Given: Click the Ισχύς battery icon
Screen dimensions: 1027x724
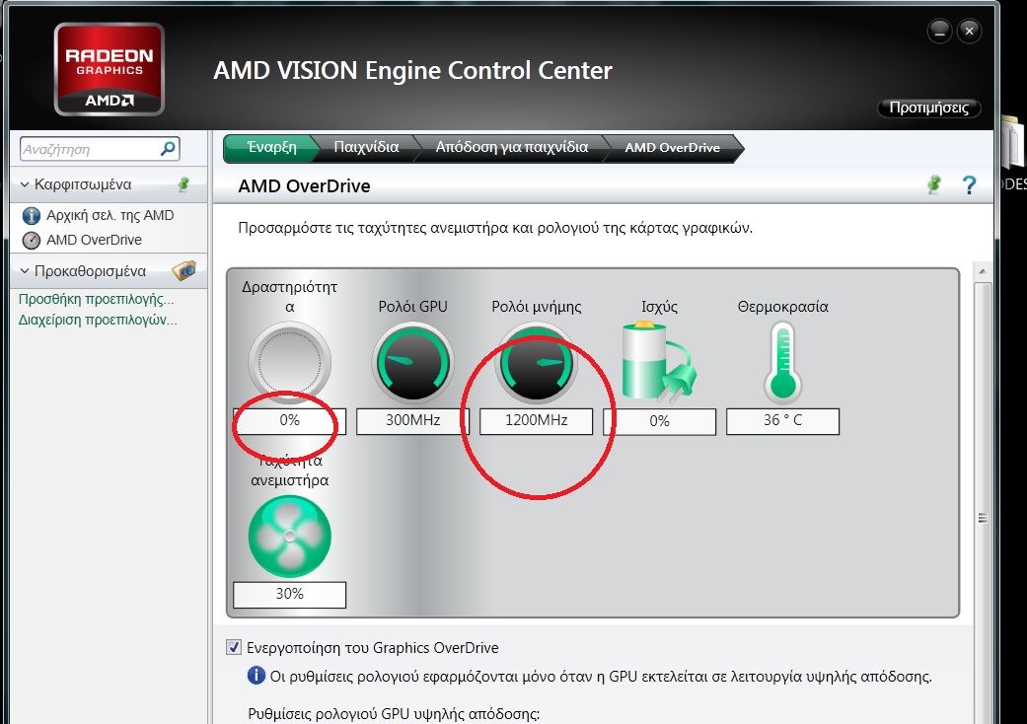Looking at the screenshot, I should click(x=658, y=361).
